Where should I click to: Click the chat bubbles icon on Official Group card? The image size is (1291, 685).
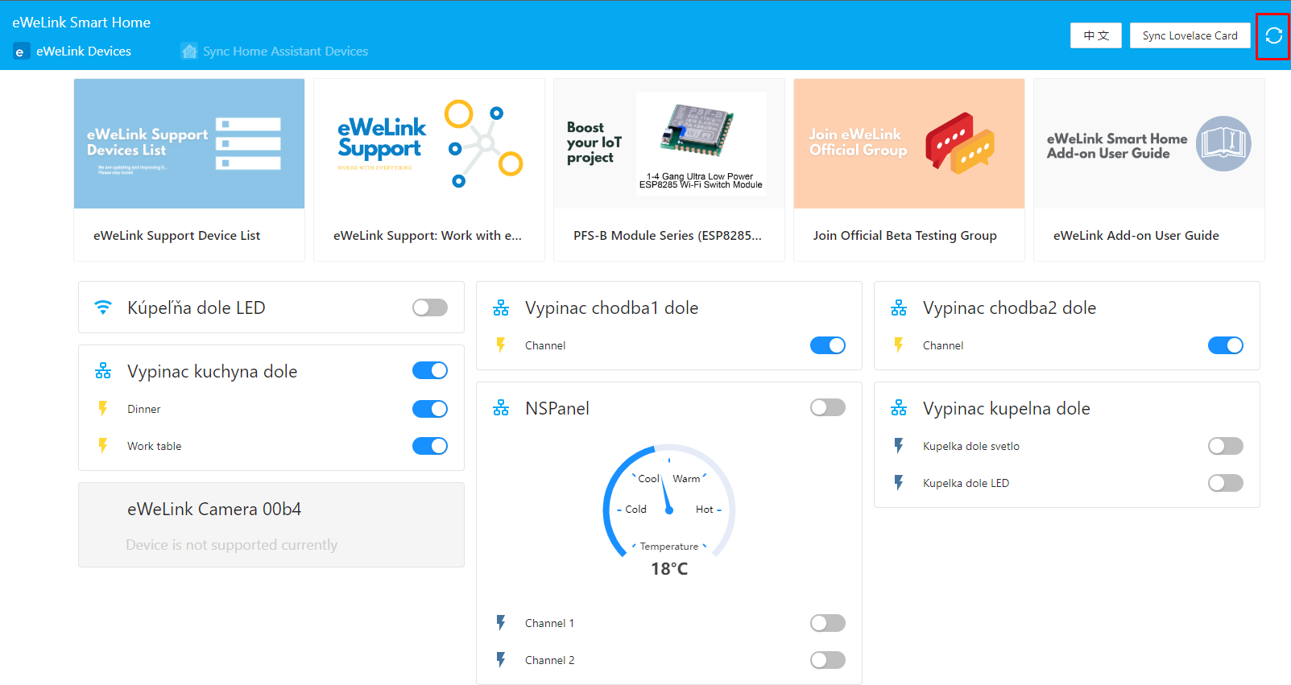click(x=960, y=143)
